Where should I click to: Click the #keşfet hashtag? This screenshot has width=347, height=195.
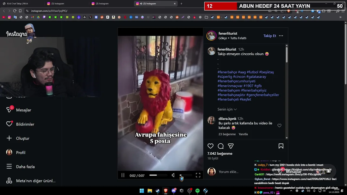click(245, 99)
